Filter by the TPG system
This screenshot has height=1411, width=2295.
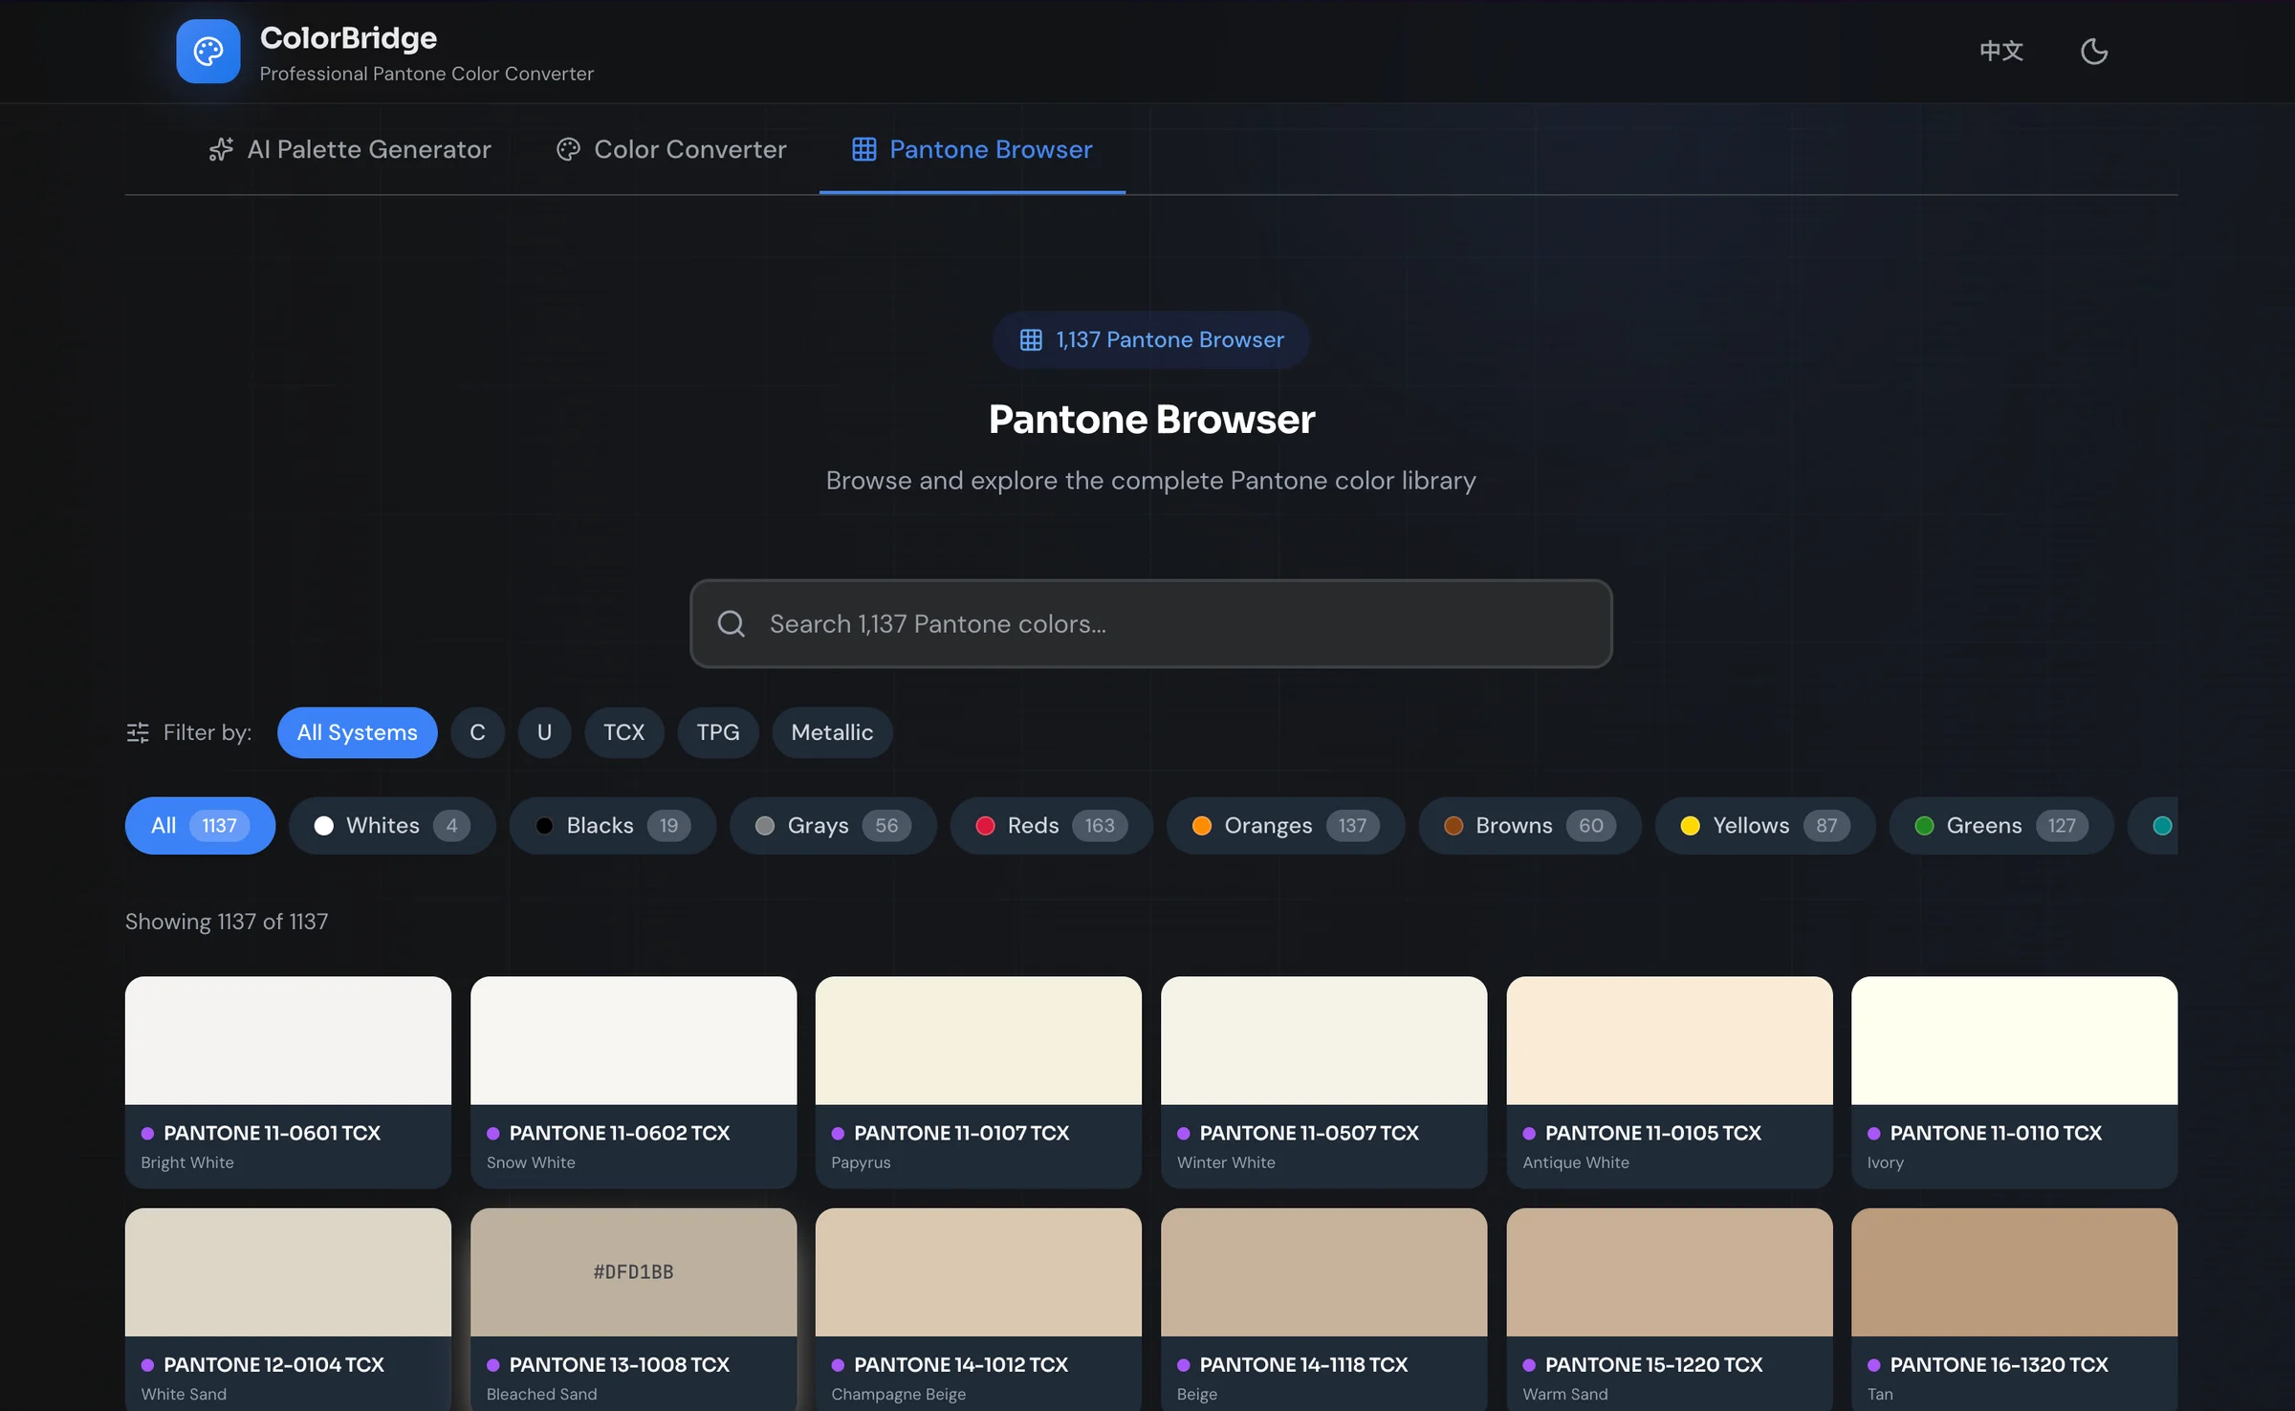717,732
